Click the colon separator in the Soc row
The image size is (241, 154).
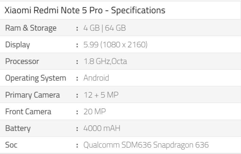pyautogui.click(x=77, y=145)
